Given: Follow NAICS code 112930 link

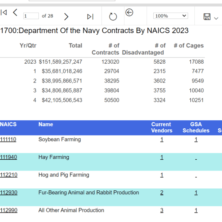Looking at the screenshot, I should coord(8,193).
